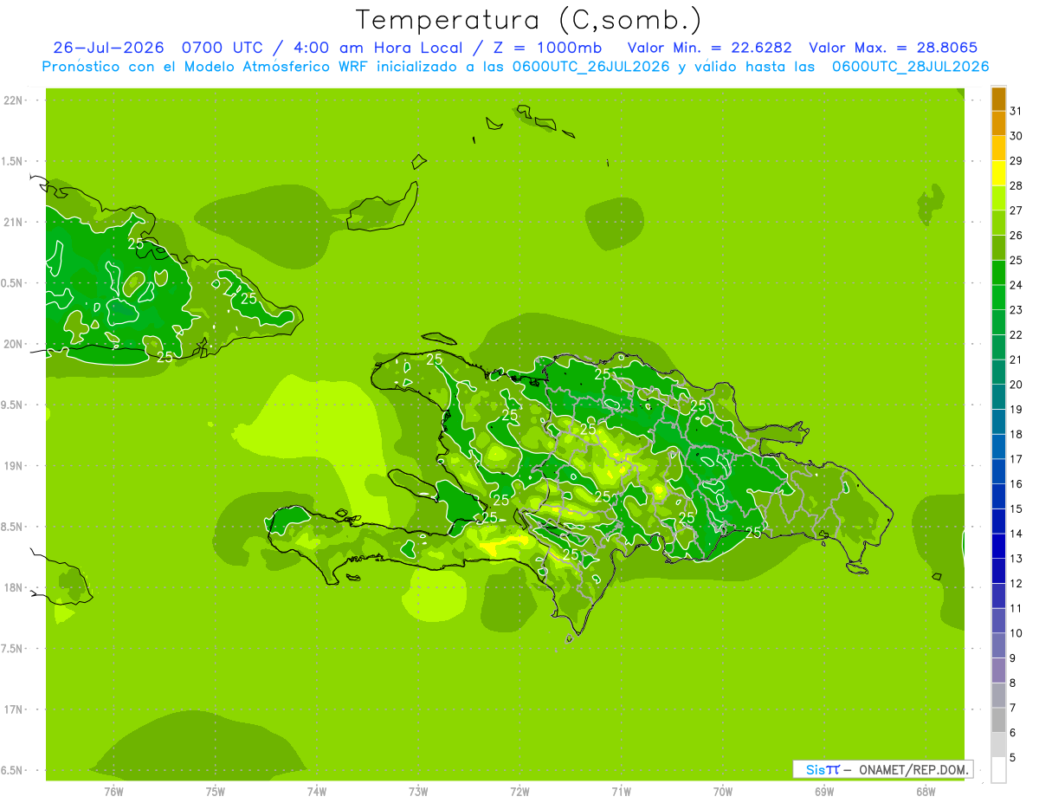Screen dimensions: 1039x803
Task: Click the green legend band between 24 and 25
Action: [999, 272]
